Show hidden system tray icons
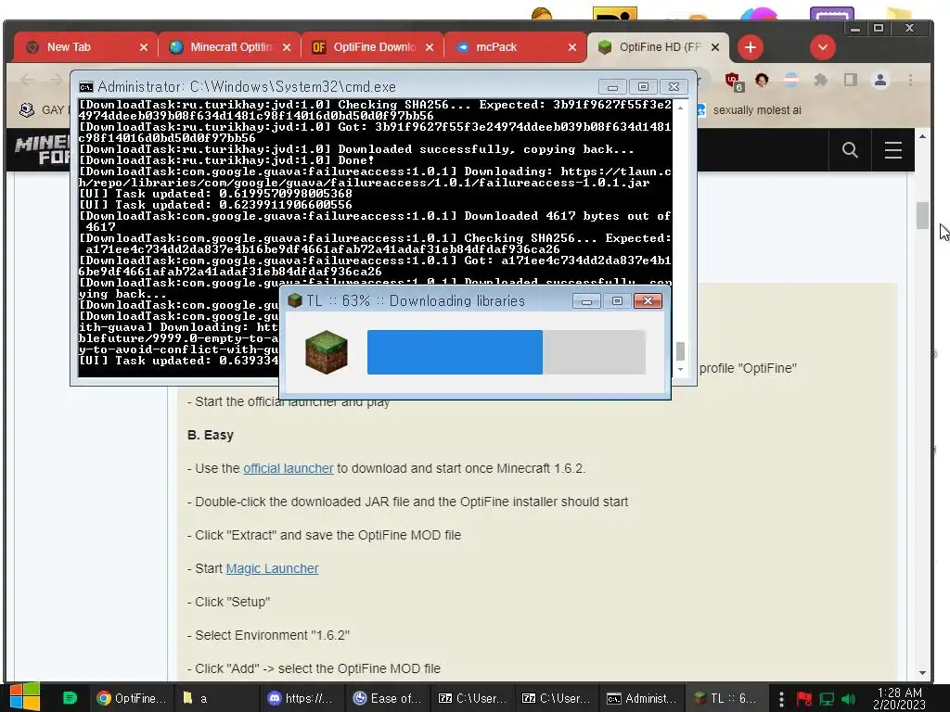 point(781,699)
